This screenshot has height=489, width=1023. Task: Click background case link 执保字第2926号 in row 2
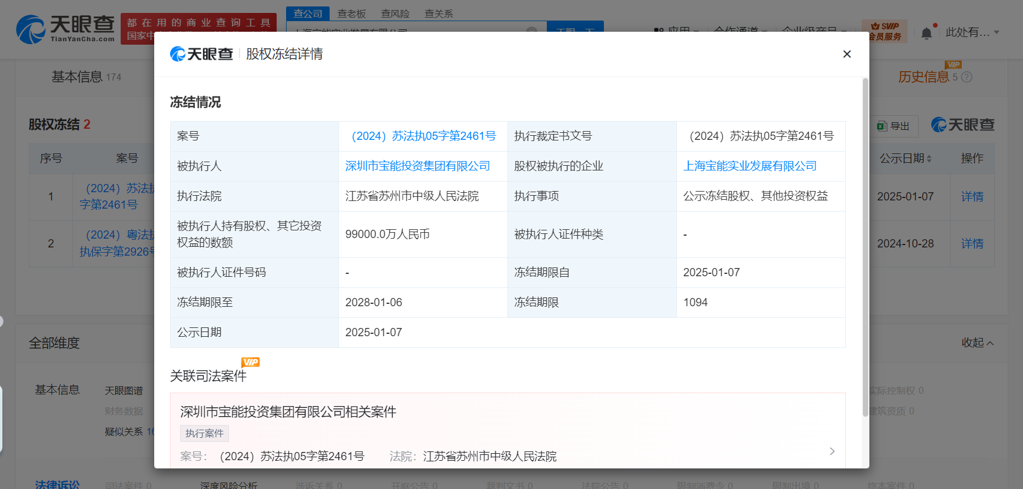click(117, 252)
